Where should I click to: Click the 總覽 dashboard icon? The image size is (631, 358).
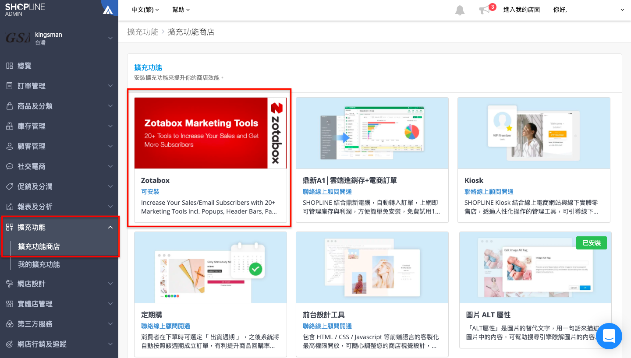point(9,66)
